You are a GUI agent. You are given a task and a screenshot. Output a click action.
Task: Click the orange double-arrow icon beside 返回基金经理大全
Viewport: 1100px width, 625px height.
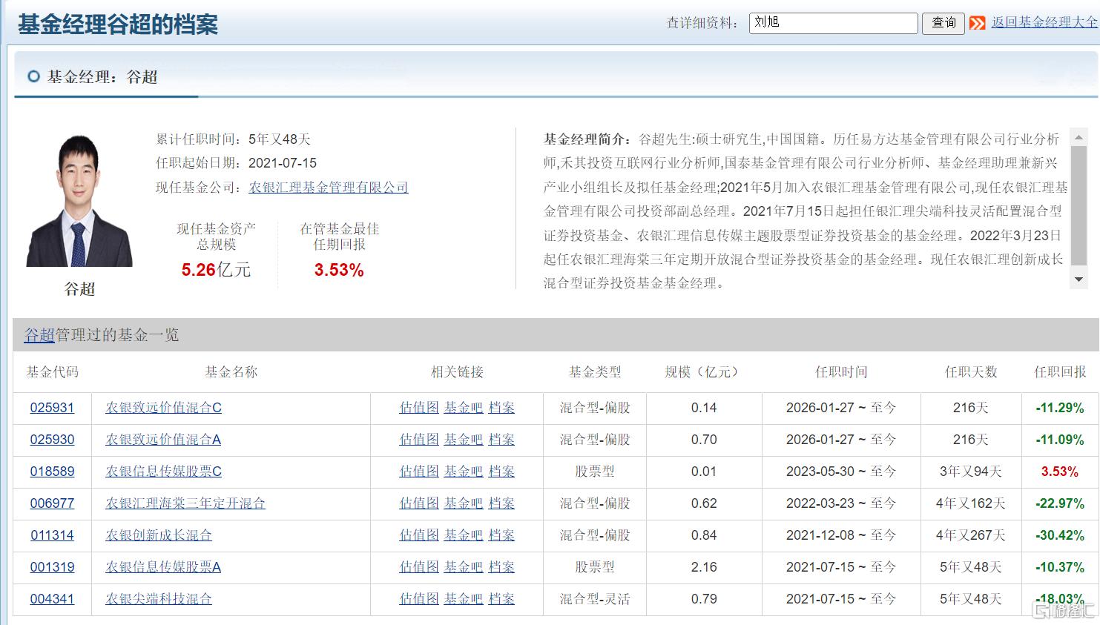(x=978, y=23)
